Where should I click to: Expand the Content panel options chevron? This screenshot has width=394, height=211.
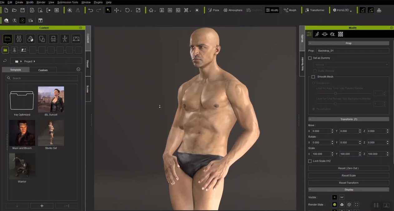(78, 69)
